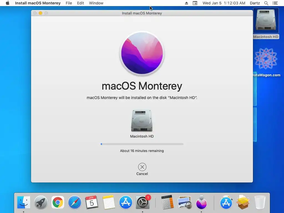The height and width of the screenshot is (213, 284).
Task: Click the 'macOS Monterey' heading text
Action: click(142, 86)
